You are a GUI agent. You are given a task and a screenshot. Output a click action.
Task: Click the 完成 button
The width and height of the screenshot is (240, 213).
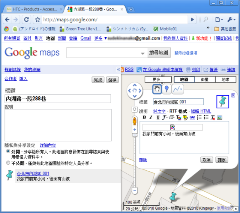pos(98,80)
